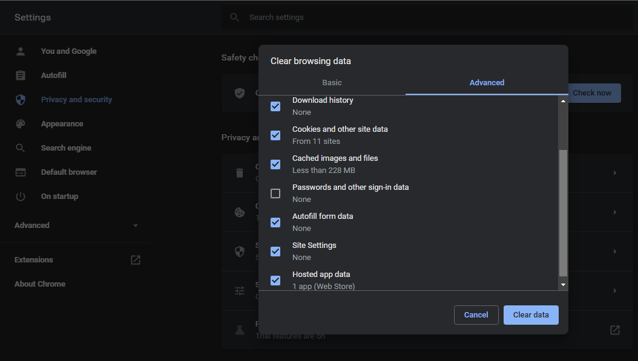The height and width of the screenshot is (361, 638).
Task: Switch to the Basic tab
Action: (332, 83)
